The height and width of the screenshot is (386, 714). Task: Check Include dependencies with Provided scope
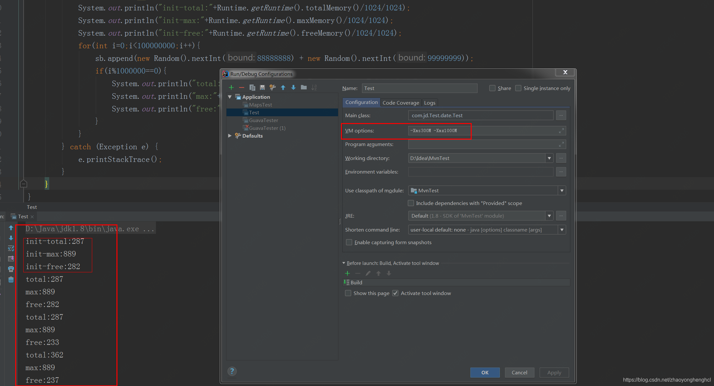click(411, 203)
